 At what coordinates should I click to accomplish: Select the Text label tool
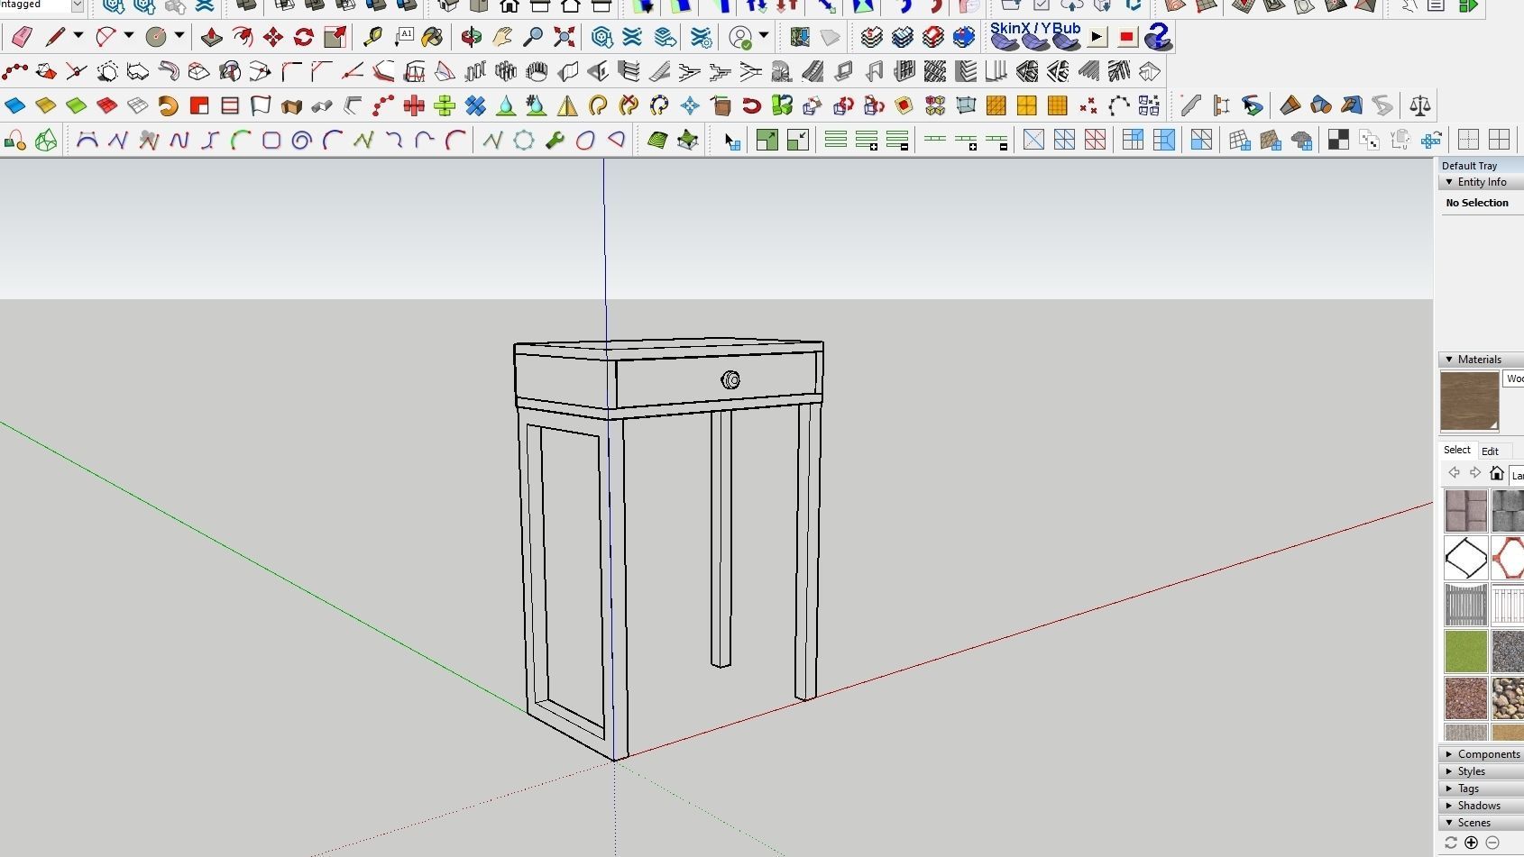click(x=403, y=37)
